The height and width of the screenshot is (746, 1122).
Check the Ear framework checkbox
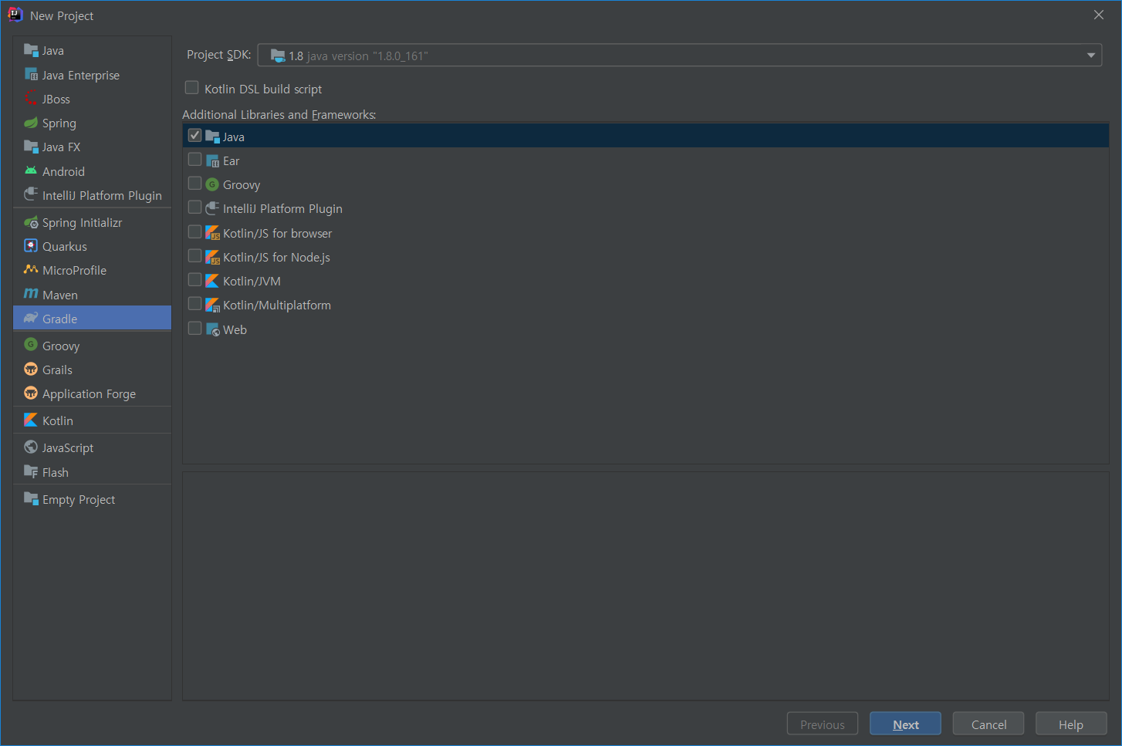(x=195, y=160)
